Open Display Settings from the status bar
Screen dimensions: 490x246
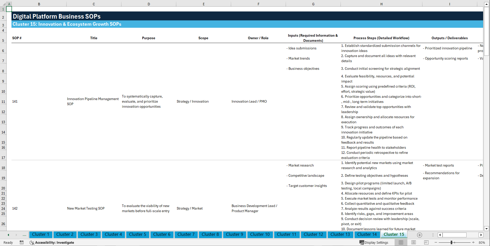(x=374, y=242)
